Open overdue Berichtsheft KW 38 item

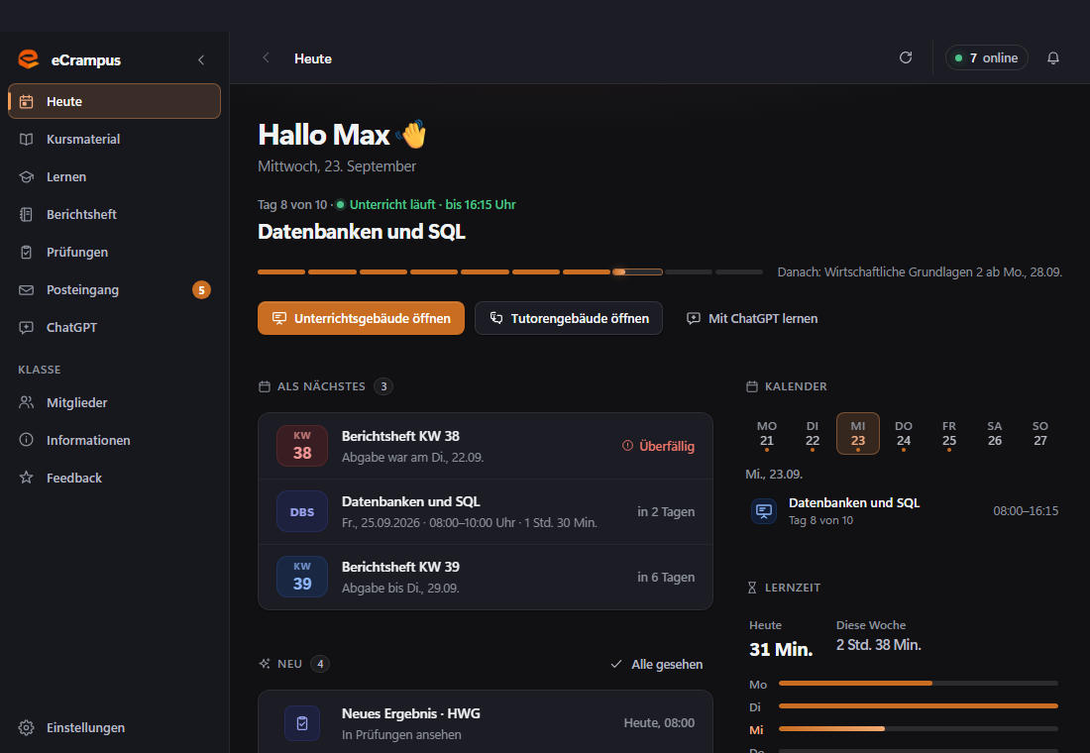click(486, 447)
